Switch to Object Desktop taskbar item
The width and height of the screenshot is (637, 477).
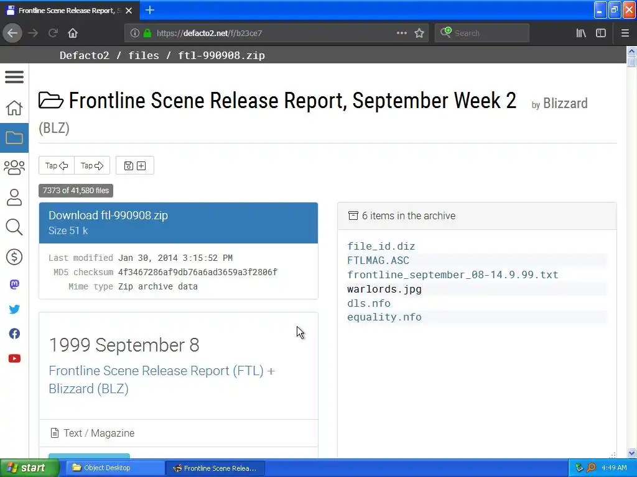(114, 468)
